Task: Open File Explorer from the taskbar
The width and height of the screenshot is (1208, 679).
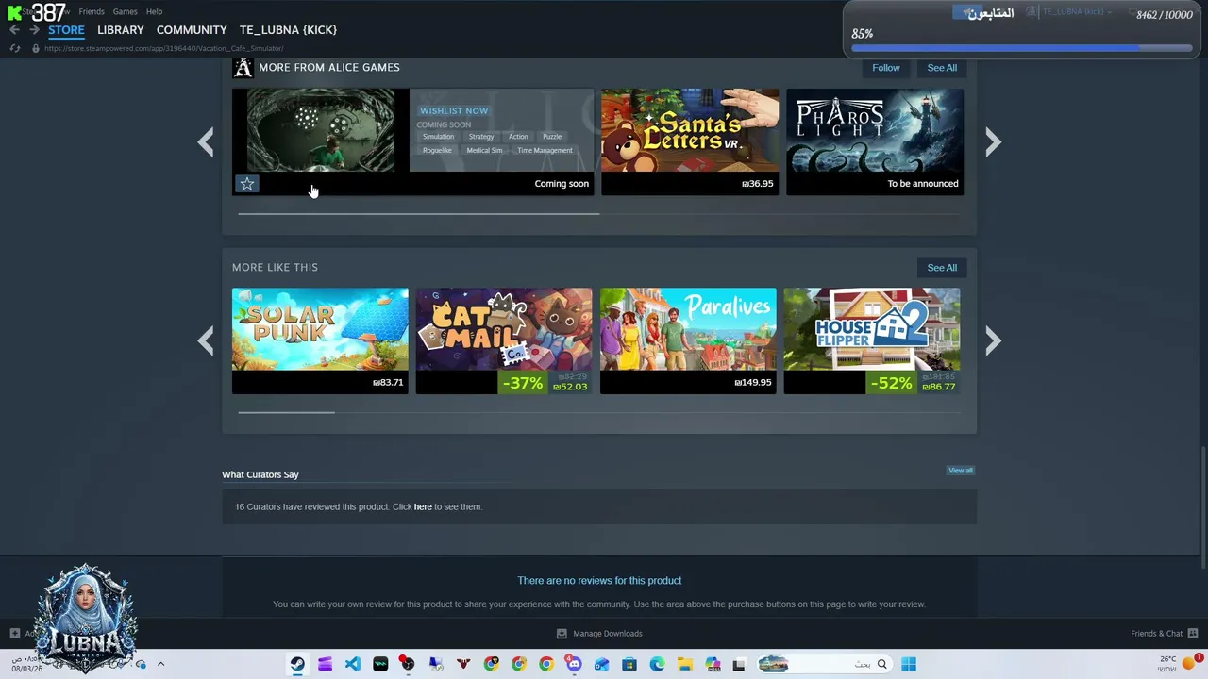Action: [684, 664]
